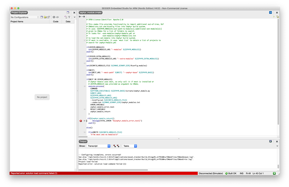Click the blue arrow icon in editor header
Viewport: 289px width, 187px height.
click(x=270, y=13)
